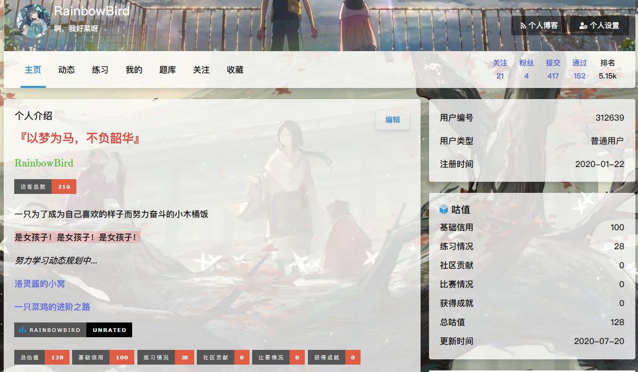Switch to the 我的 tab
This screenshot has width=638, height=372.
pos(134,70)
